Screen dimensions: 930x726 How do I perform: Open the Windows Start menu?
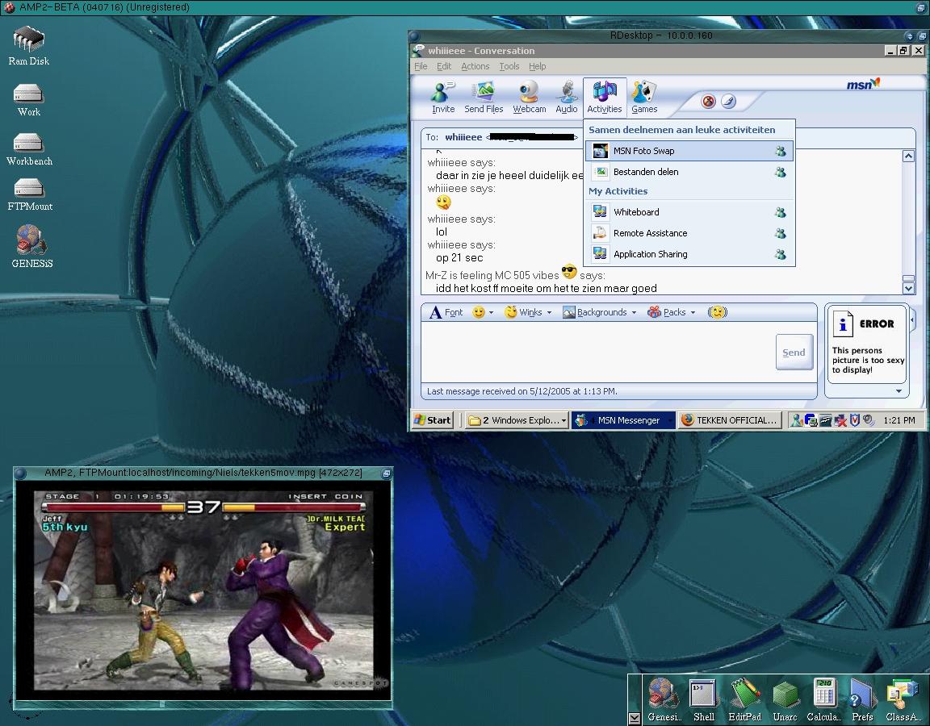coord(433,420)
